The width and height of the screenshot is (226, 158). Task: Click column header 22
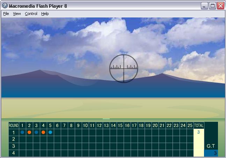[169, 126]
